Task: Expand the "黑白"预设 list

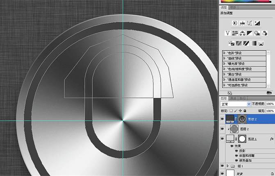Action: pyautogui.click(x=224, y=74)
